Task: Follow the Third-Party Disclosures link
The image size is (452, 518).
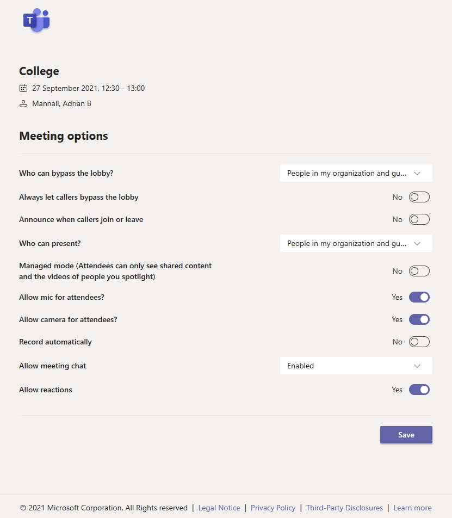Action: [x=344, y=508]
